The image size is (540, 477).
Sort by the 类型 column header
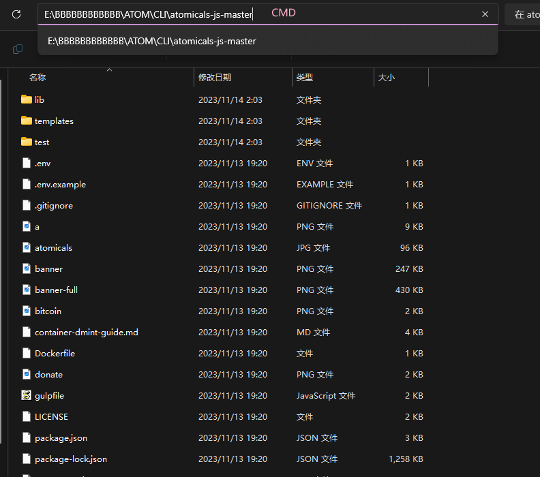click(x=304, y=78)
